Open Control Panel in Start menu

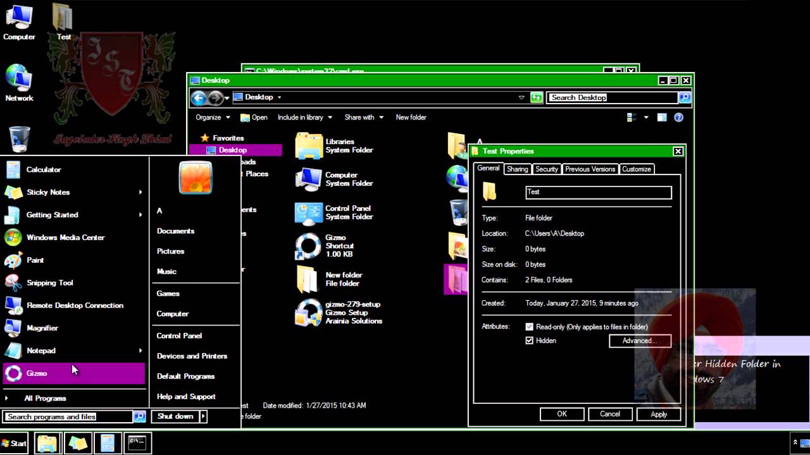pos(179,336)
